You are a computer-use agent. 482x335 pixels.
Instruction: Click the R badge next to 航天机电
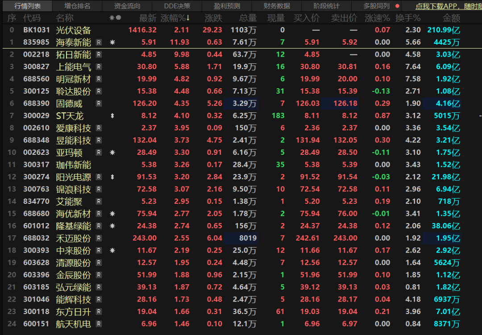(99, 324)
